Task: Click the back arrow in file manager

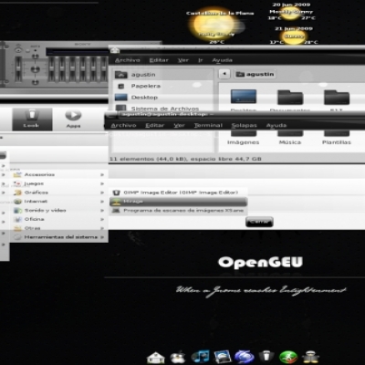Action: pyautogui.click(x=224, y=74)
